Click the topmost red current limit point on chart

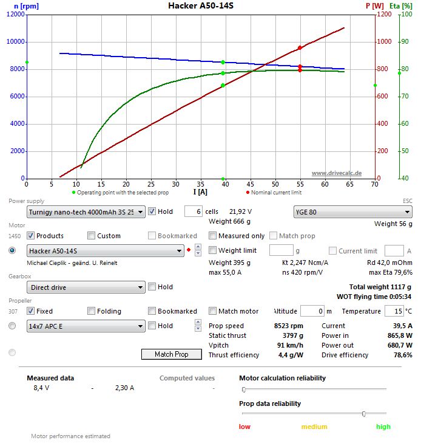coord(300,48)
